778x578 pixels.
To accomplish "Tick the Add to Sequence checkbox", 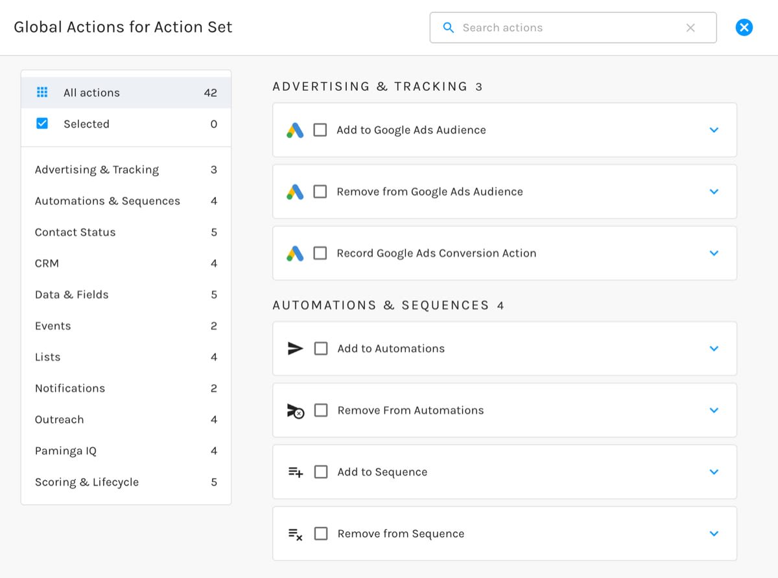I will [321, 472].
